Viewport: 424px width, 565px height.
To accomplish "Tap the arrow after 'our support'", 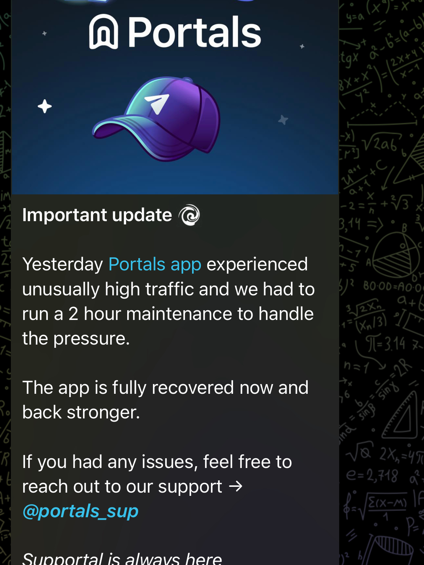I will (236, 486).
